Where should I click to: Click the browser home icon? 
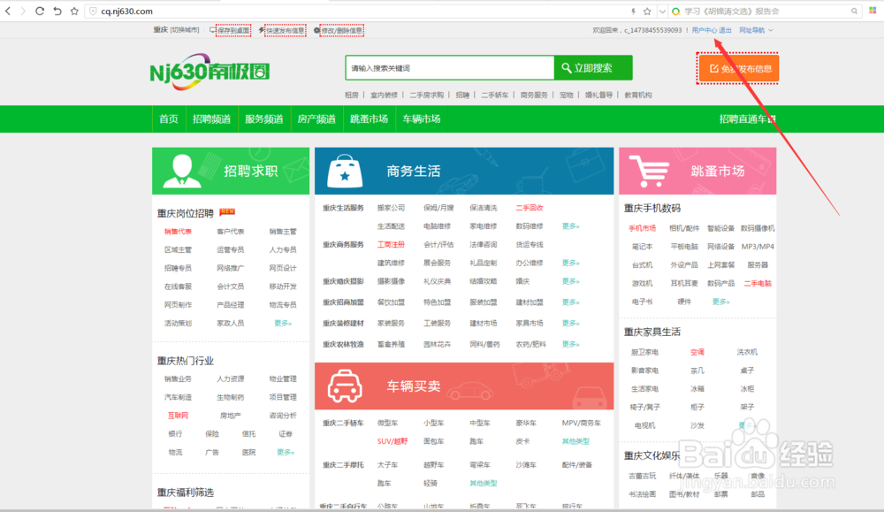(57, 11)
